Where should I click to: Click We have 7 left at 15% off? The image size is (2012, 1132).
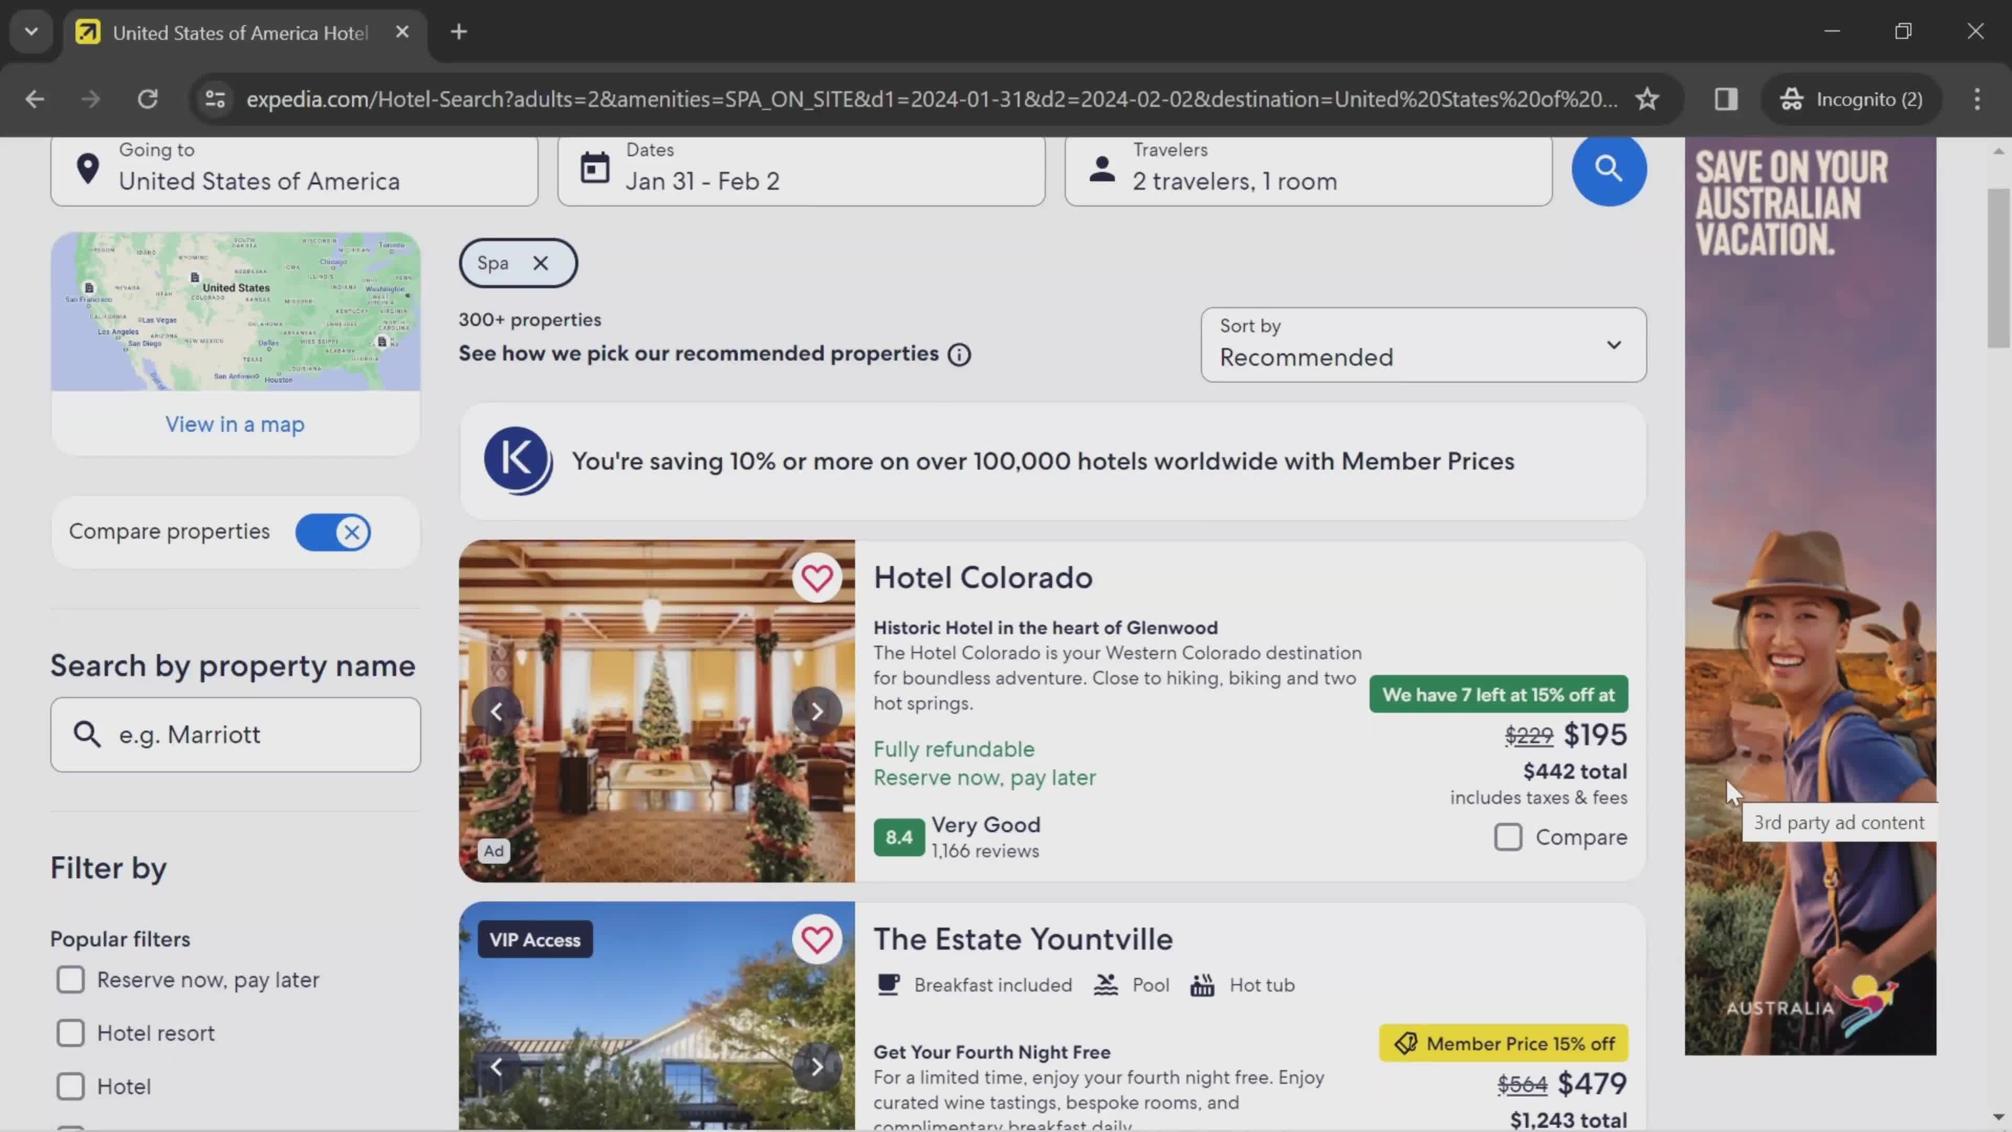coord(1498,694)
